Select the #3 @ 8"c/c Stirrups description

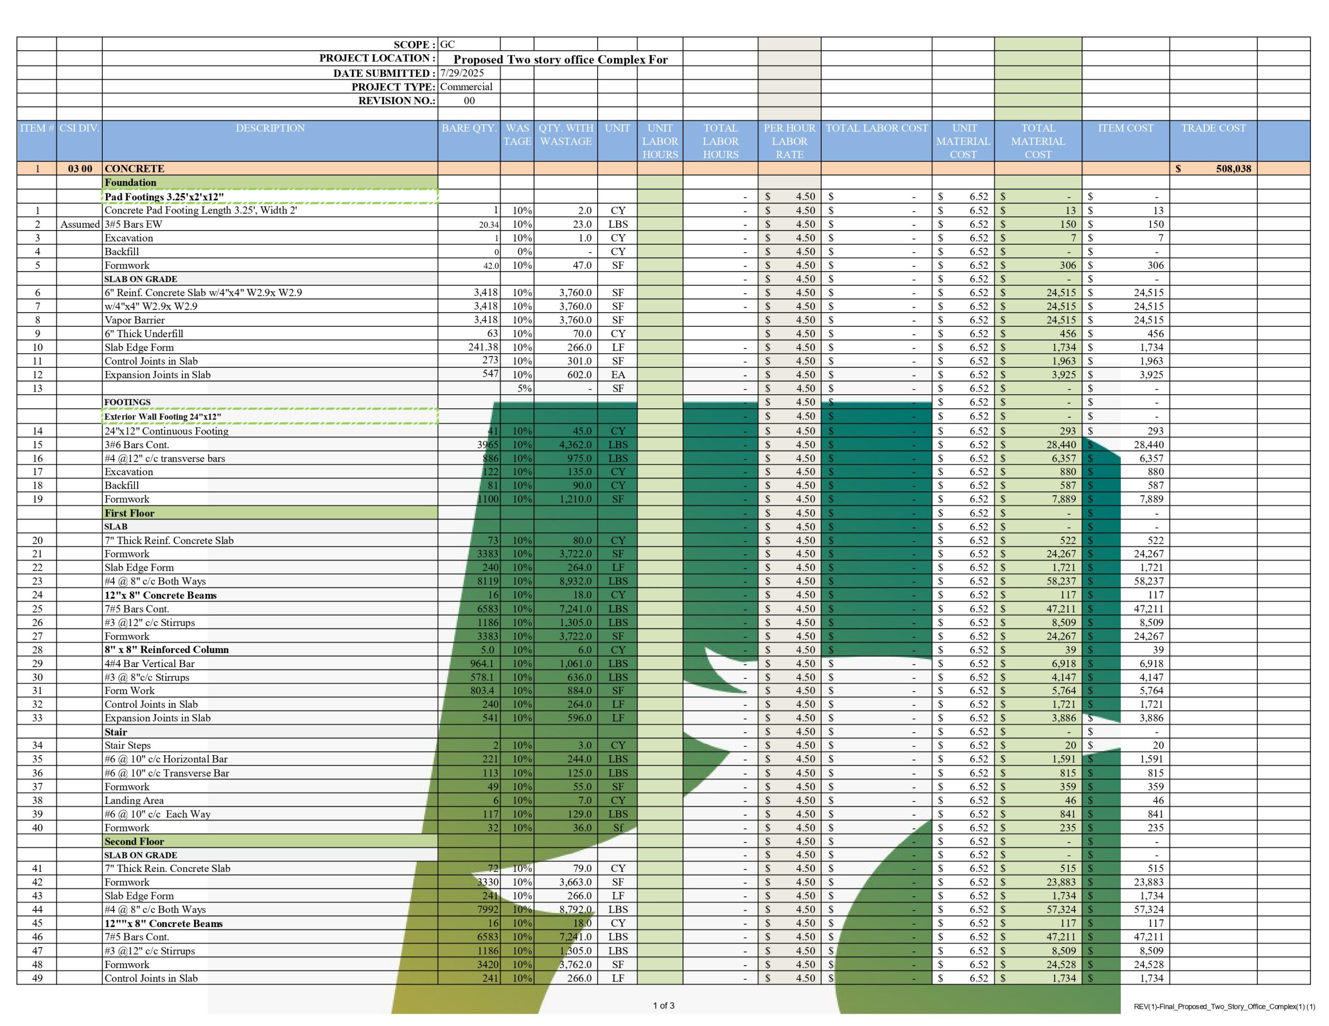pos(146,677)
